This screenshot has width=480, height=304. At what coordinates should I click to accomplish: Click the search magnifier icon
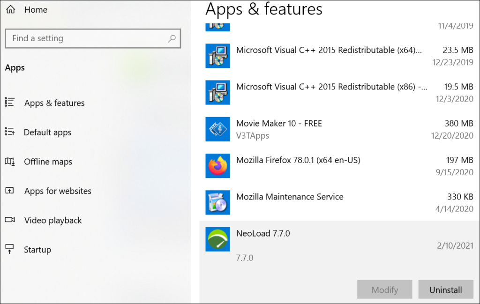point(172,38)
